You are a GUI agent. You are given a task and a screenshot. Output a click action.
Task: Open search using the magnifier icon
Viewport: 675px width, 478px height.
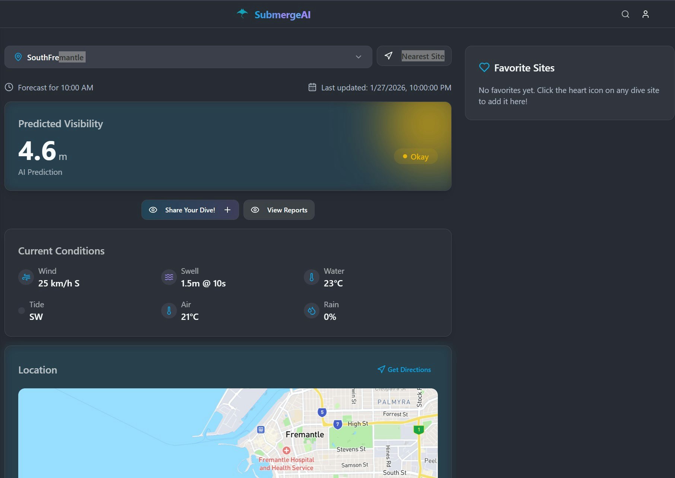[625, 14]
